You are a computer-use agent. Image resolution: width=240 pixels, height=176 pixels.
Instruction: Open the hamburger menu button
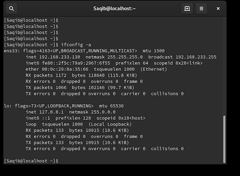(202, 8)
